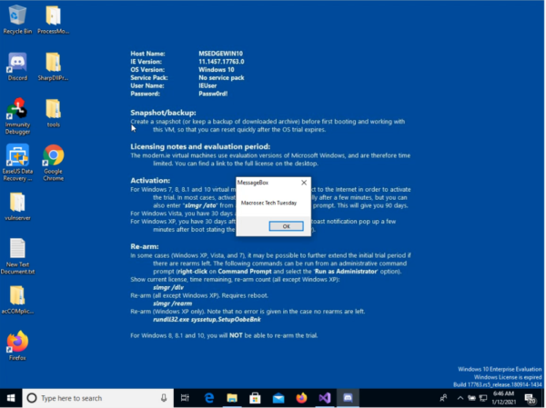The image size is (546, 408).
Task: Click the microphone icon in search box
Action: coord(163,398)
